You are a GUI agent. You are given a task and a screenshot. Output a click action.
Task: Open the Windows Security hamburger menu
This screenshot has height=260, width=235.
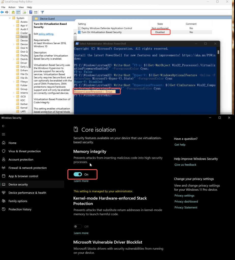pos(4,134)
